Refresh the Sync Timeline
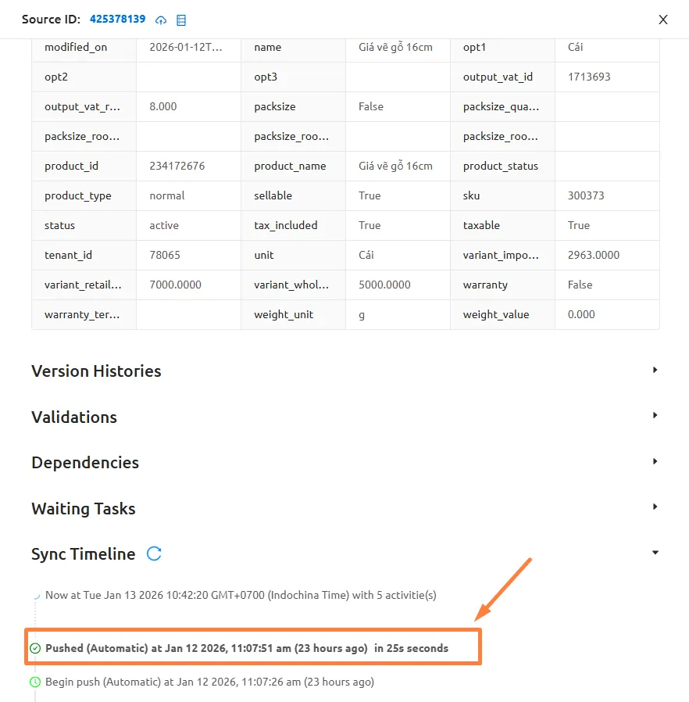This screenshot has width=689, height=702. pos(154,553)
